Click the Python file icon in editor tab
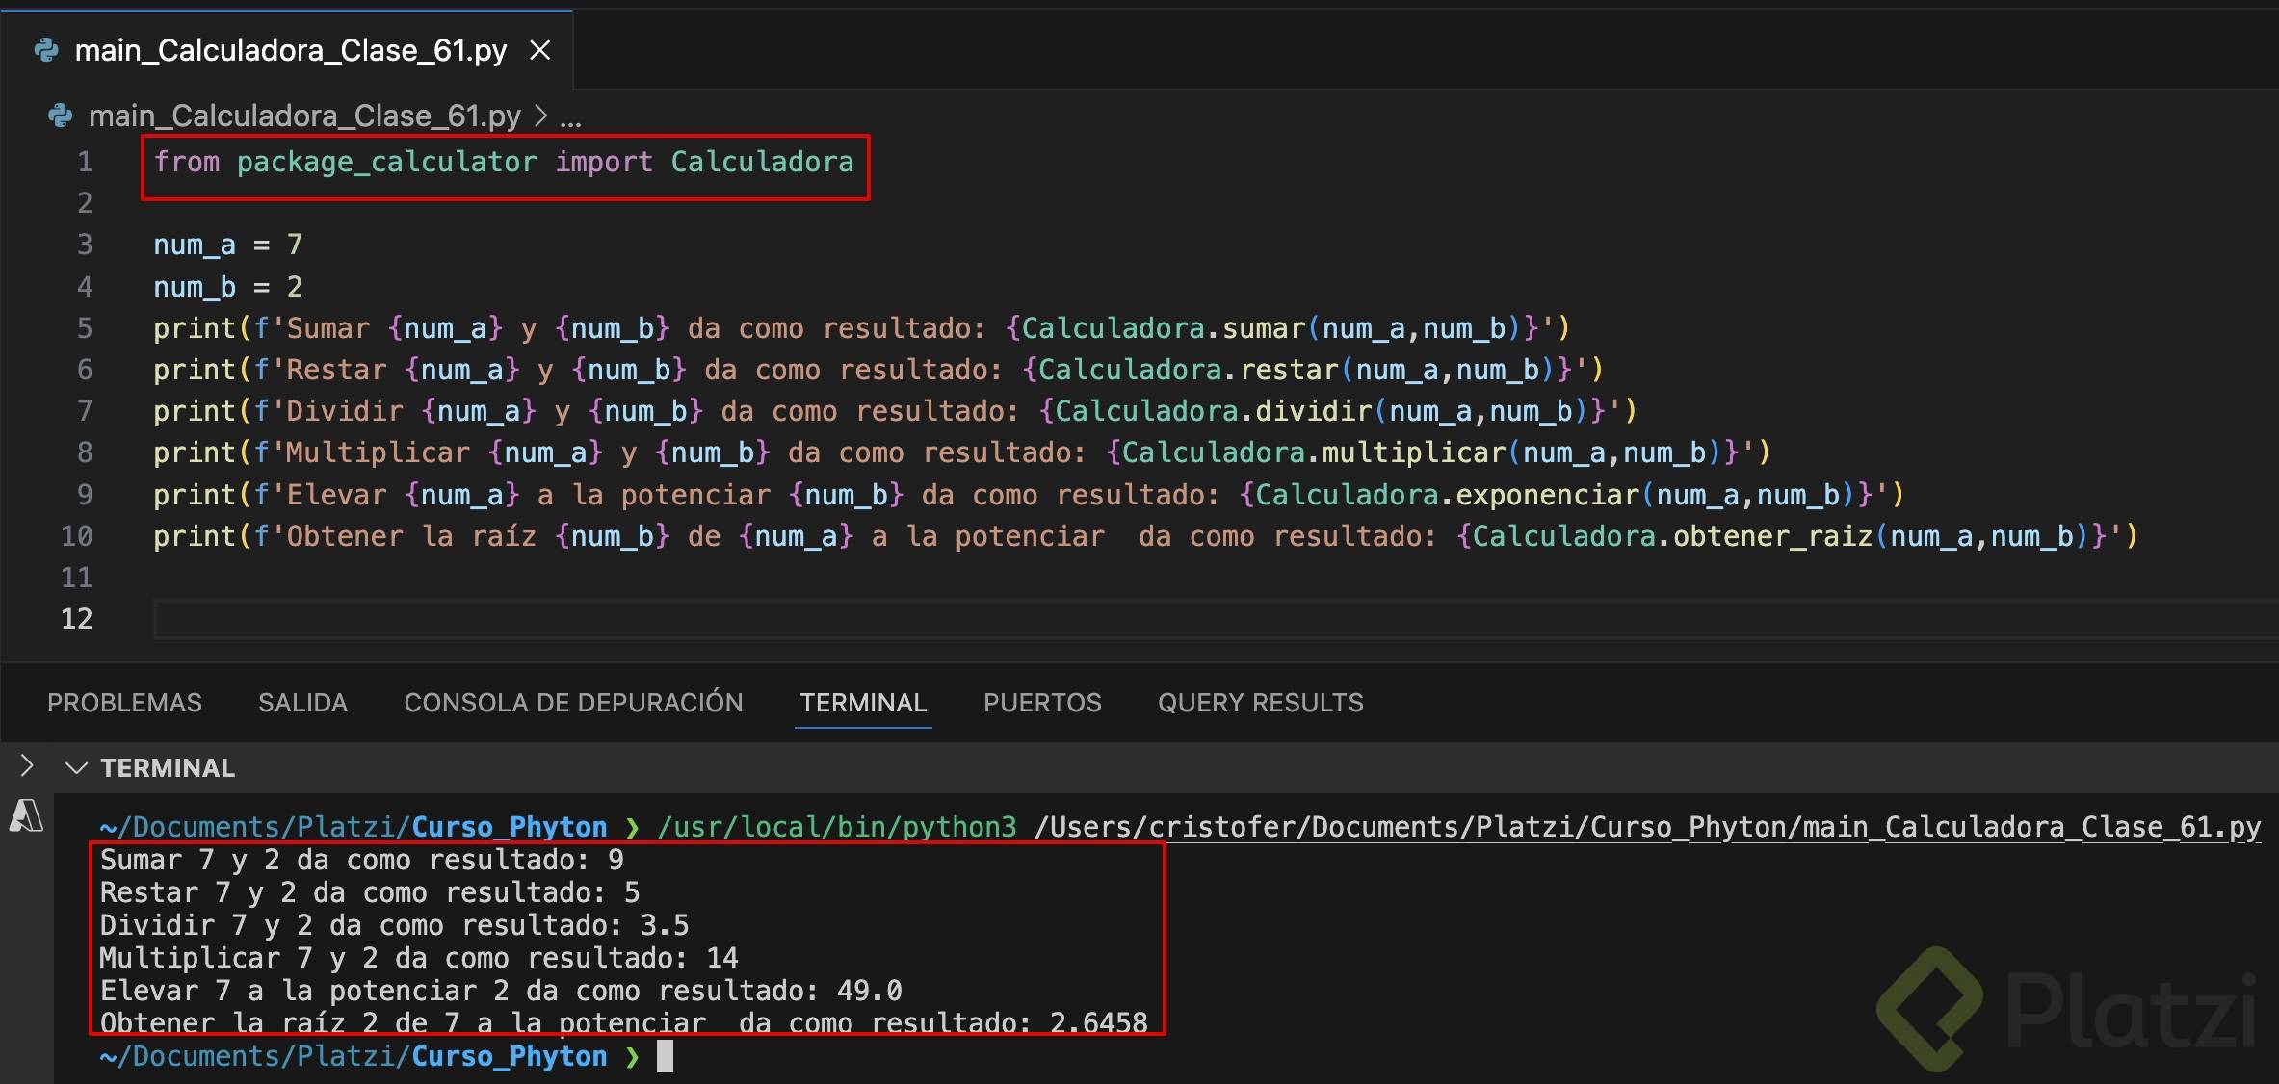 [x=45, y=50]
